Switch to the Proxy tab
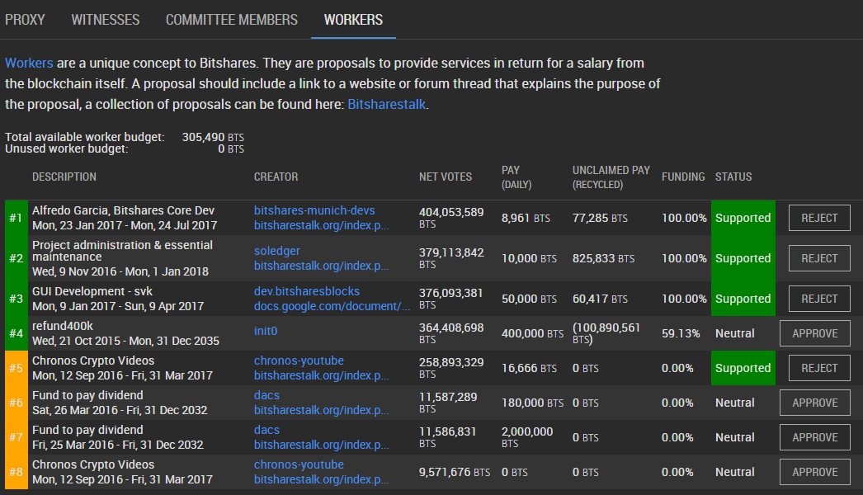863x495 pixels. click(x=25, y=20)
